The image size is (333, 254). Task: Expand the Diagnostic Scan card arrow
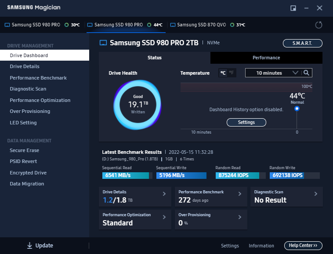tap(316, 194)
